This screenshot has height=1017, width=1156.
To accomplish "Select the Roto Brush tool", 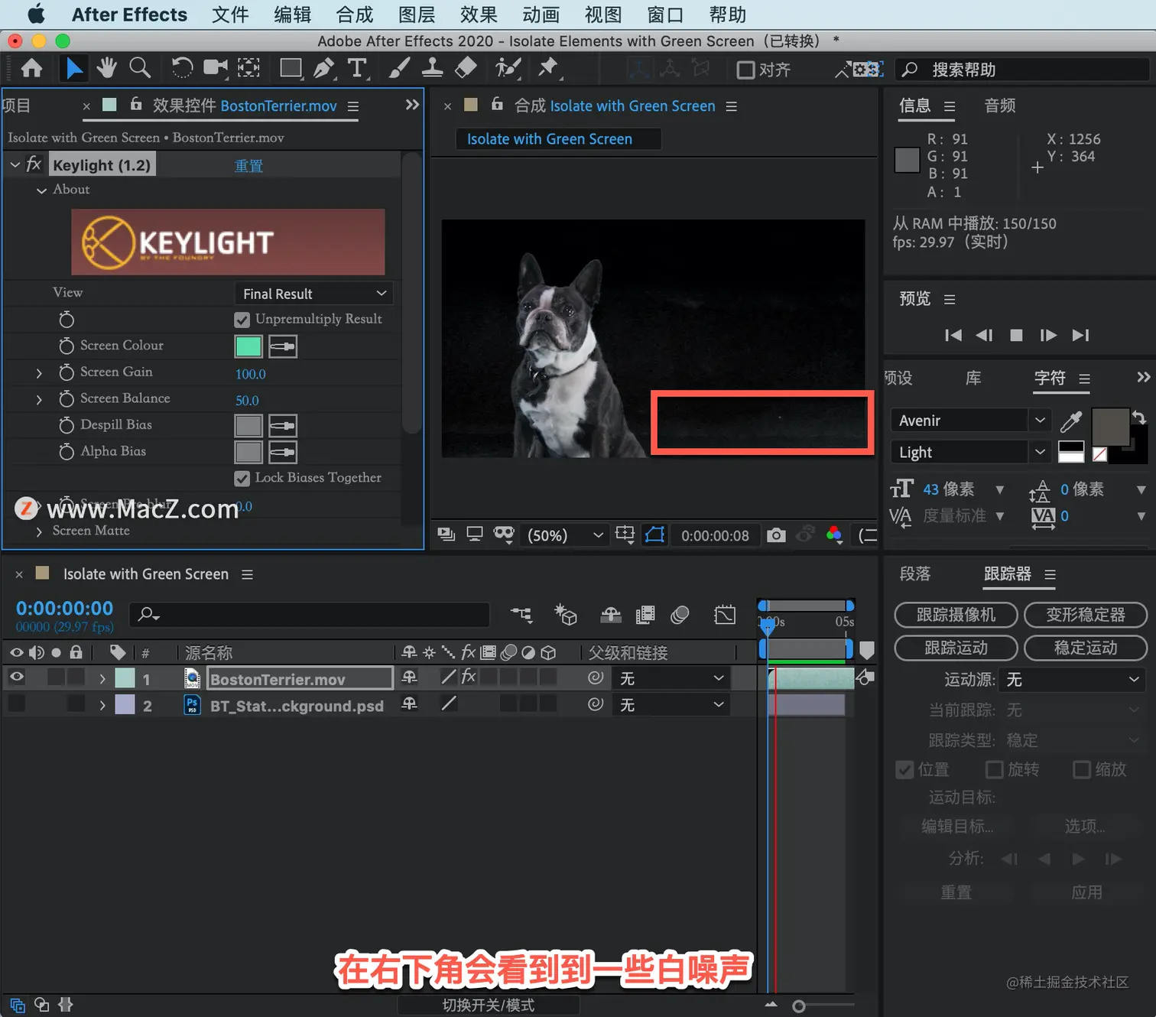I will (508, 68).
